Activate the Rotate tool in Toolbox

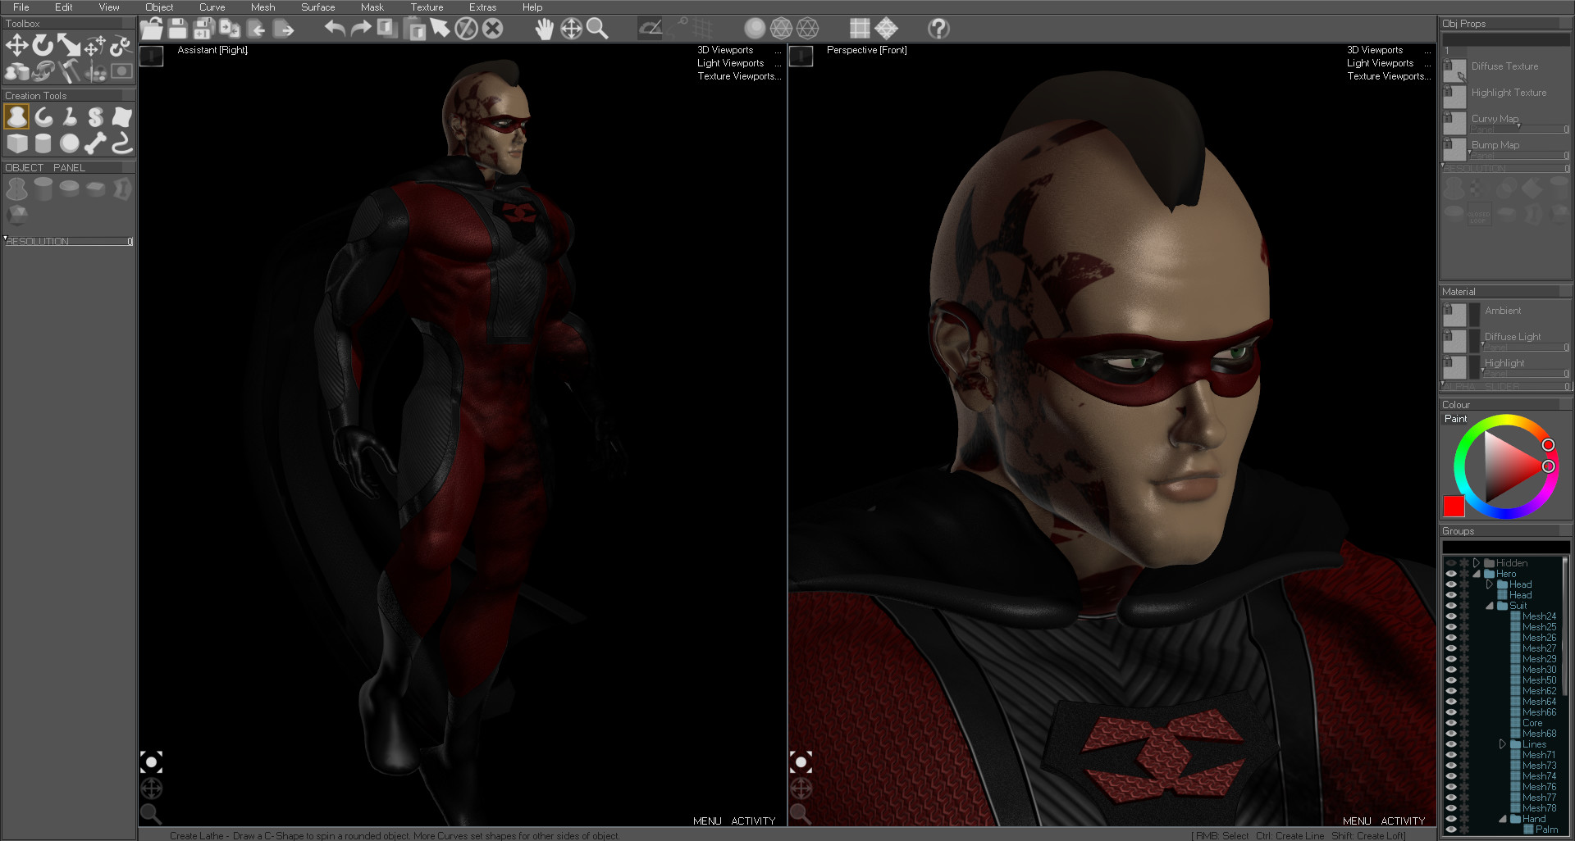pyautogui.click(x=43, y=46)
